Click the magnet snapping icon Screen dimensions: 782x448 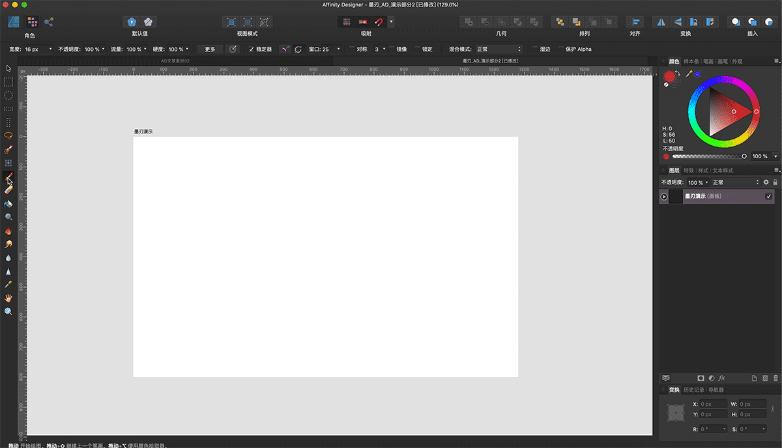(379, 21)
